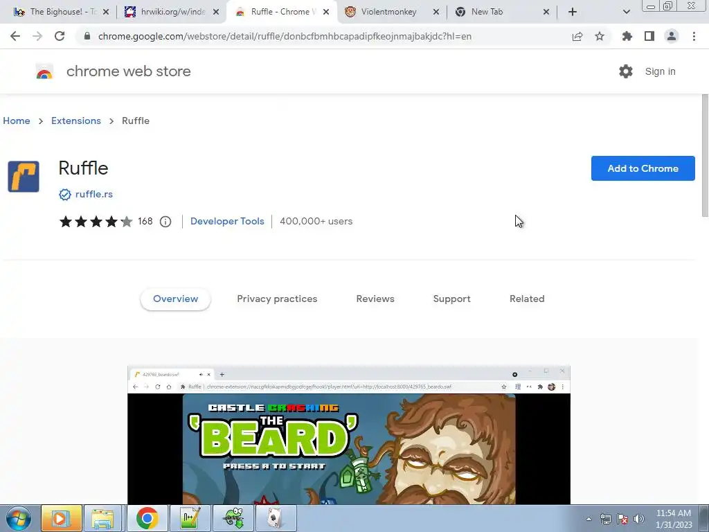Screen dimensions: 709x532
Task: Click the Ruffle extension logo icon
Action: click(24, 177)
